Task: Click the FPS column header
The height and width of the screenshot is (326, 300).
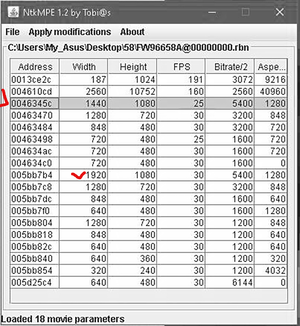Action: pos(181,67)
